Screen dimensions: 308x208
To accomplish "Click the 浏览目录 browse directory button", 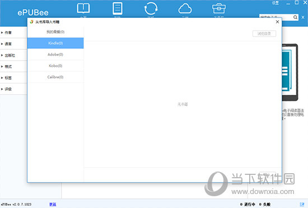I will [264, 34].
